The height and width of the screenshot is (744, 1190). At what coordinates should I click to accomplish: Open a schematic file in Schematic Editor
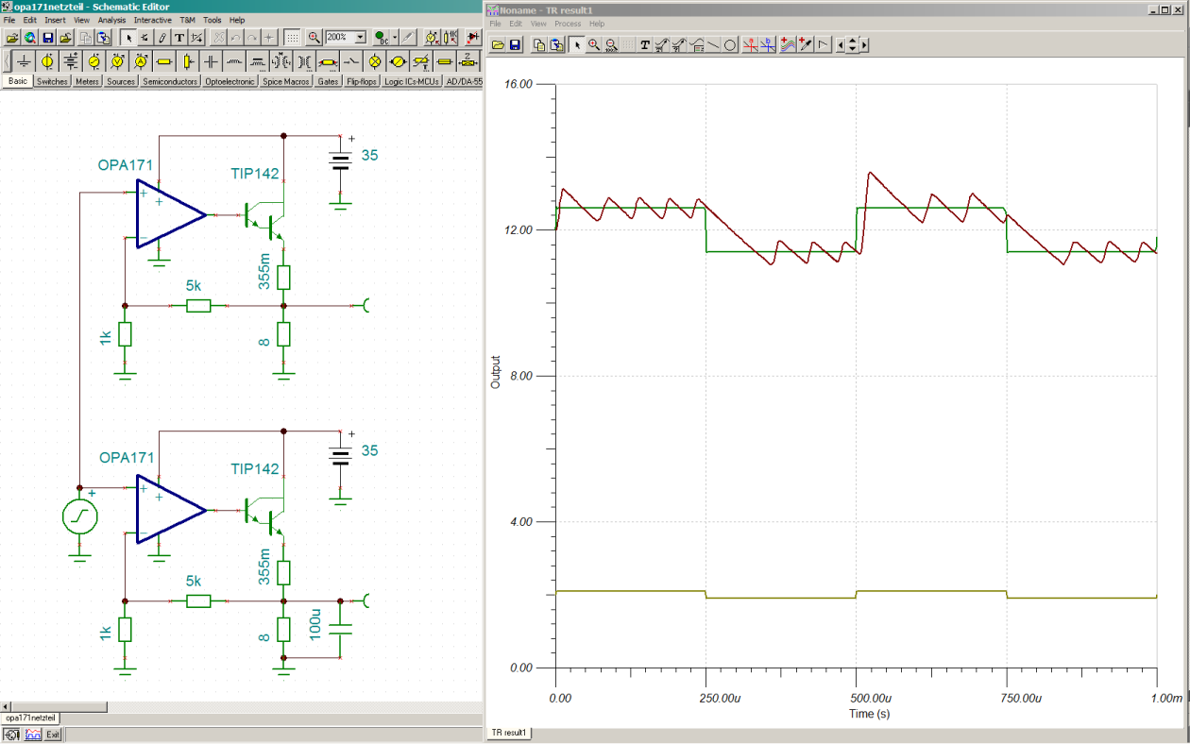pos(12,38)
